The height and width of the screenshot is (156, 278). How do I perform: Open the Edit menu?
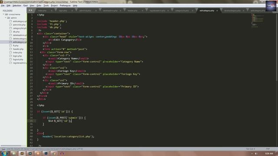point(8,6)
